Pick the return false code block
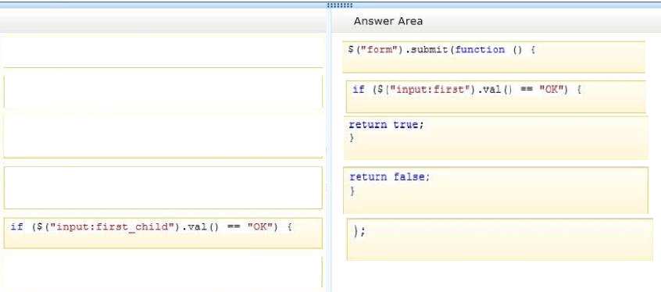This screenshot has height=292, width=661. [495, 190]
